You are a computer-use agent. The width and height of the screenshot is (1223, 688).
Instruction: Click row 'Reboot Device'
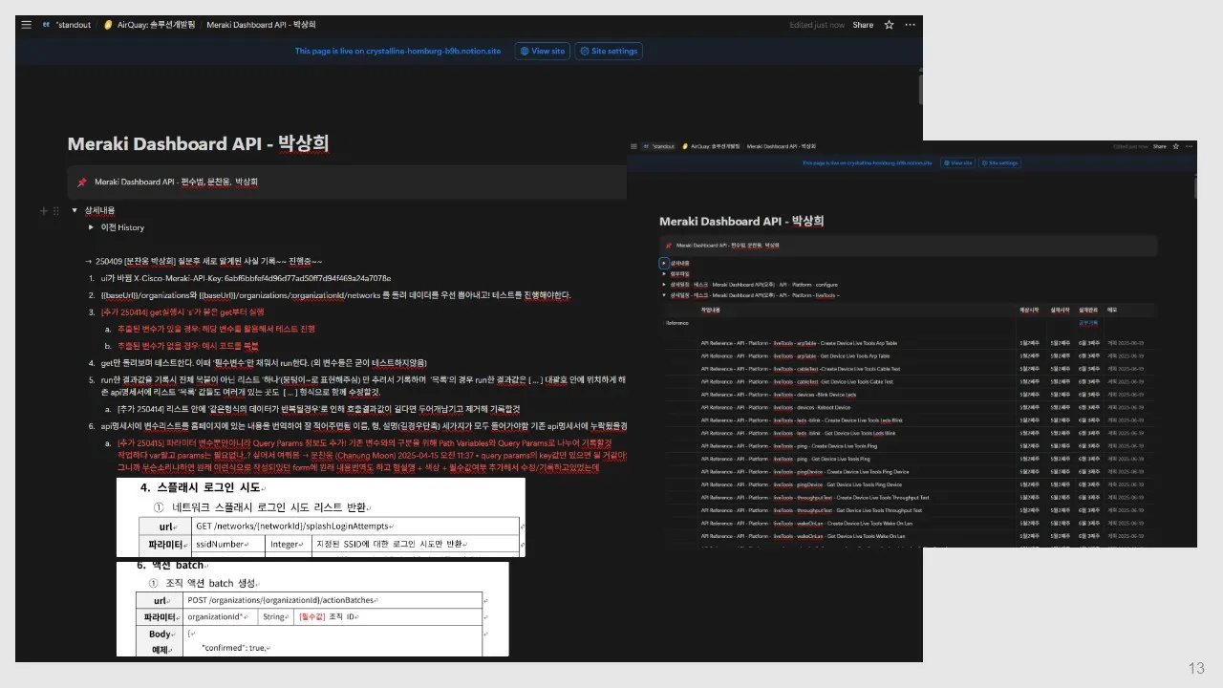[x=775, y=408]
